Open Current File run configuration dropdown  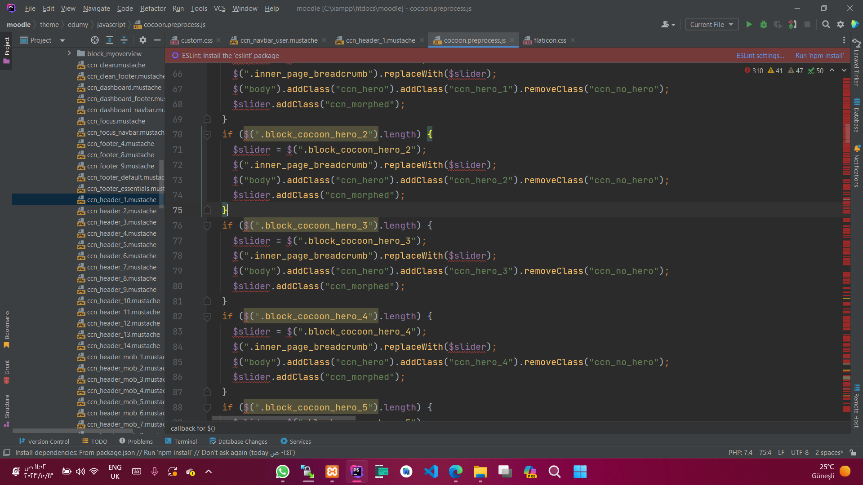click(712, 25)
